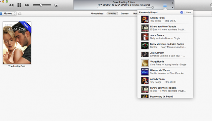Click the download progress bar
Image resolution: width=212 pixels, height=121 pixels.
[124, 8]
